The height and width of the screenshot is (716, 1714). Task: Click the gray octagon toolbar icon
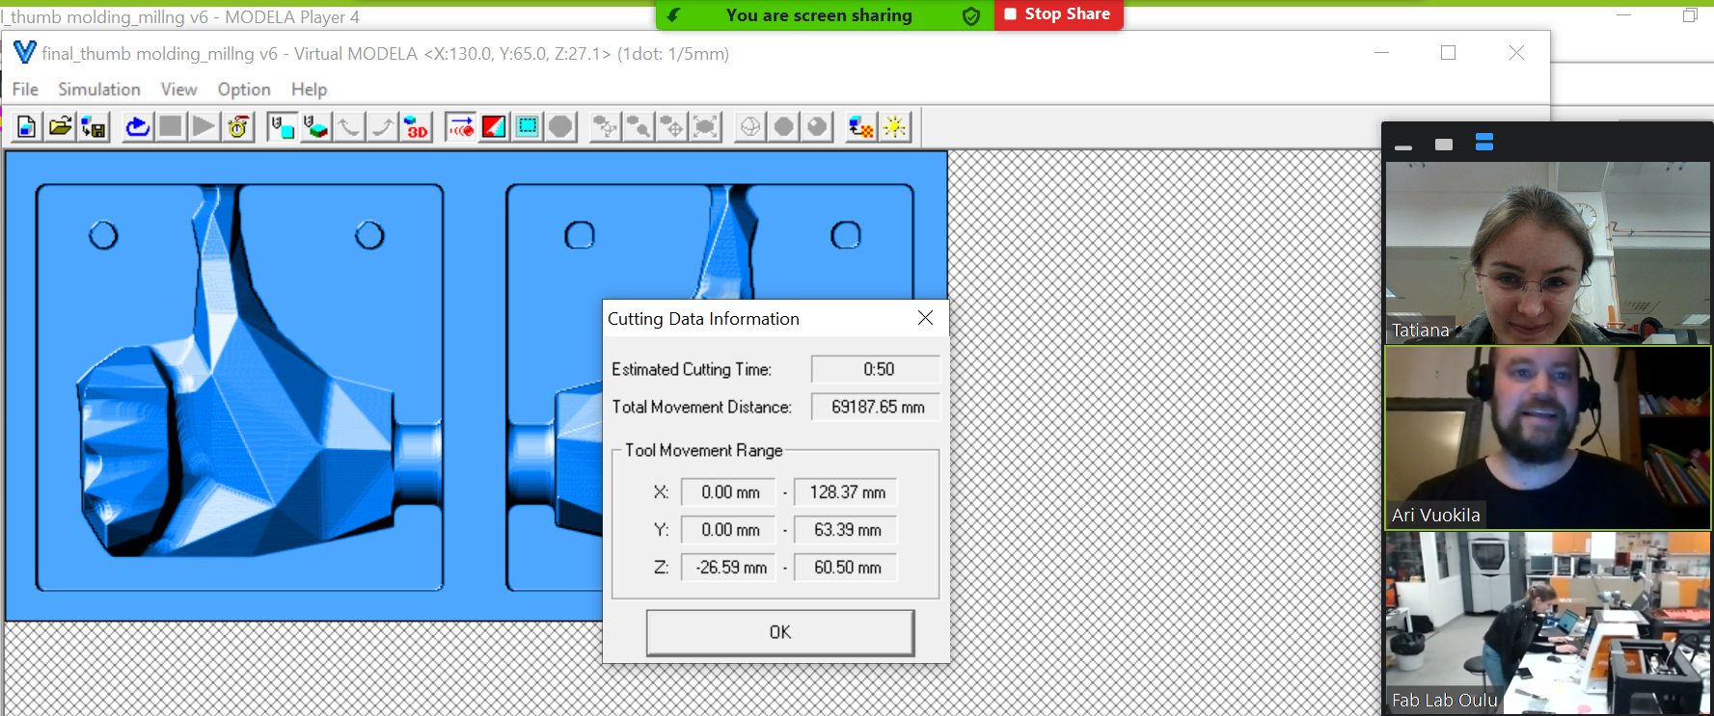coord(560,126)
